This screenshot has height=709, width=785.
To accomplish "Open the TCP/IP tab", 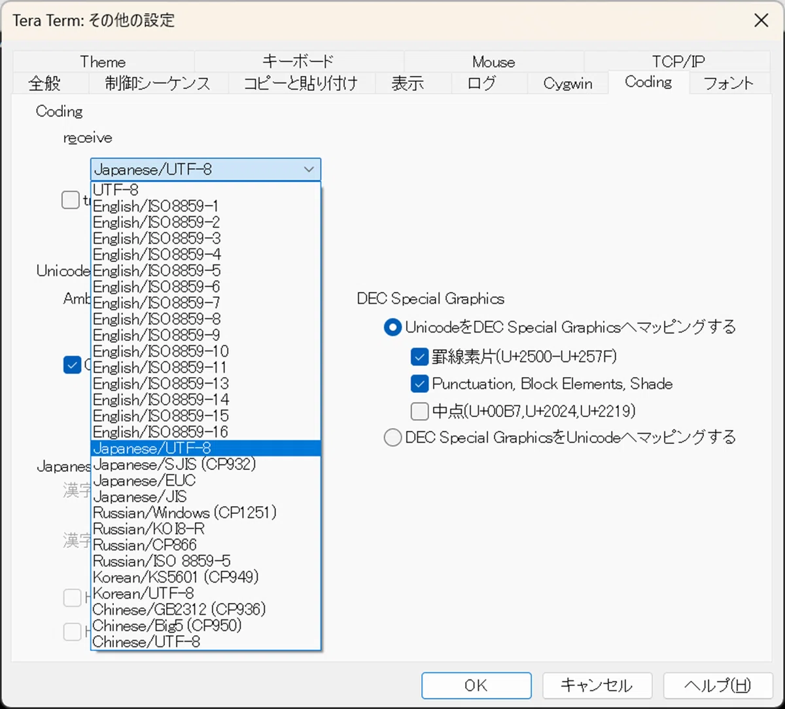I will click(x=678, y=62).
